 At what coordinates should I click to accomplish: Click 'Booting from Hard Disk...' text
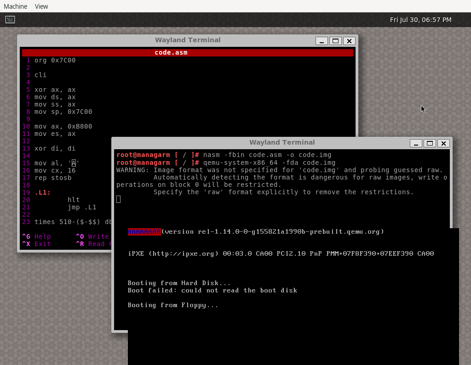coord(179,283)
